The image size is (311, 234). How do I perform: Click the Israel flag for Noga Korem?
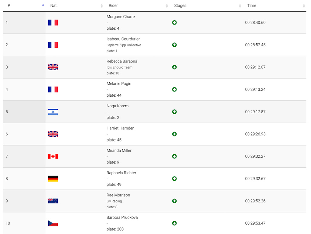click(53, 112)
